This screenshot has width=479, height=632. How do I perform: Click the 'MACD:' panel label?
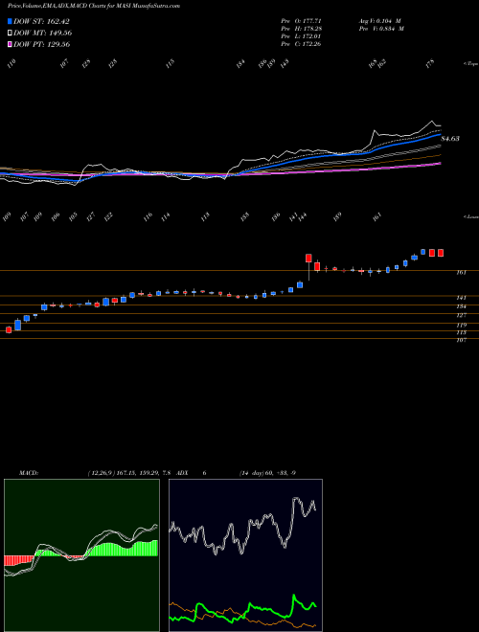28,473
